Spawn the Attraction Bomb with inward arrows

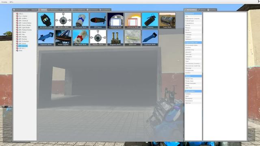tap(63, 20)
